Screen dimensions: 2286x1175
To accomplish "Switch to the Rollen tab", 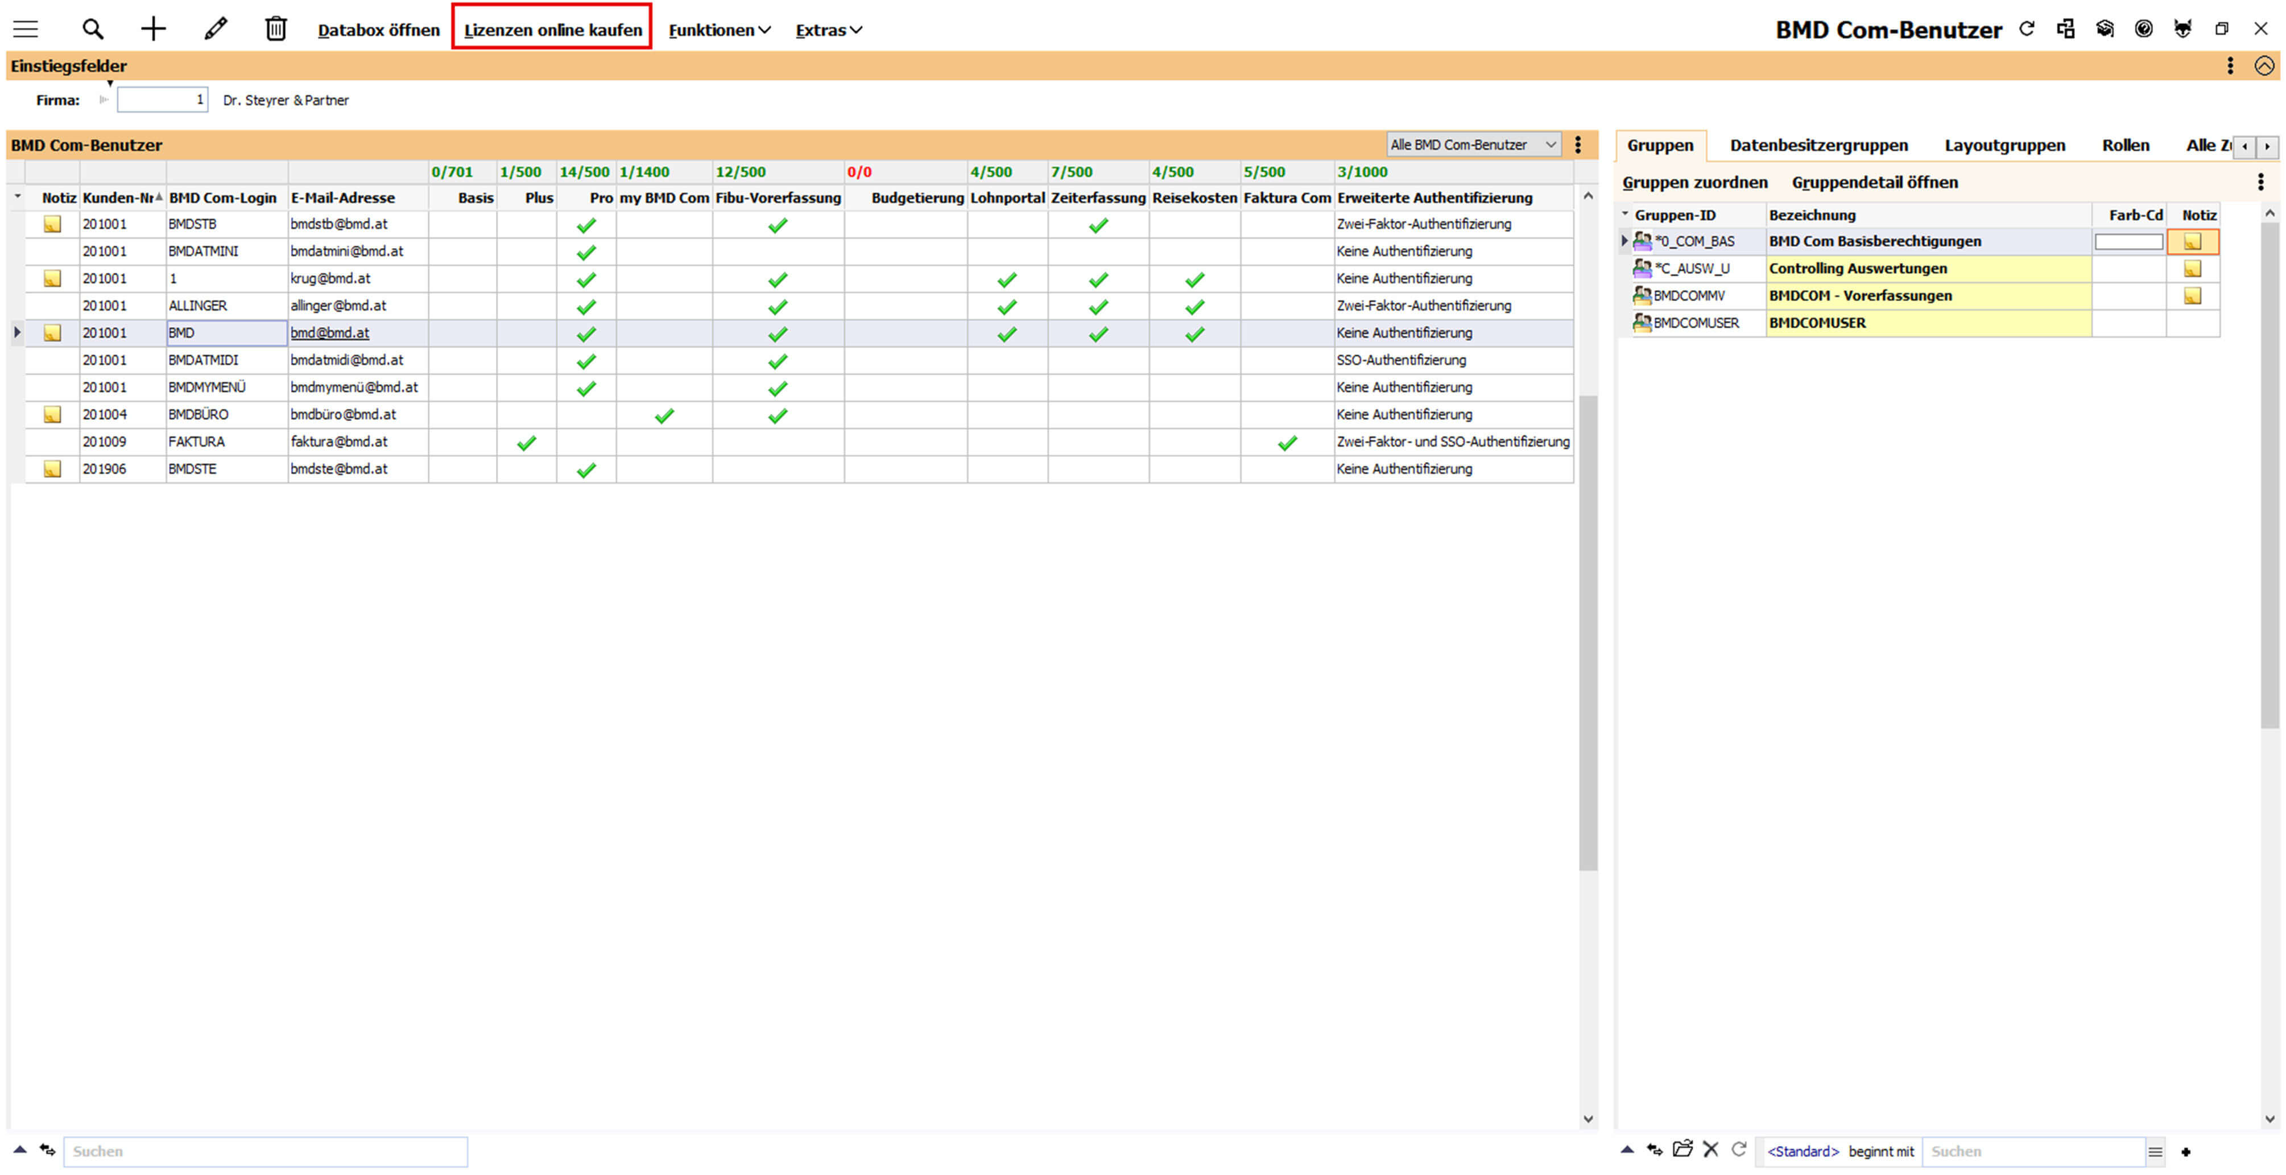I will (x=2124, y=146).
